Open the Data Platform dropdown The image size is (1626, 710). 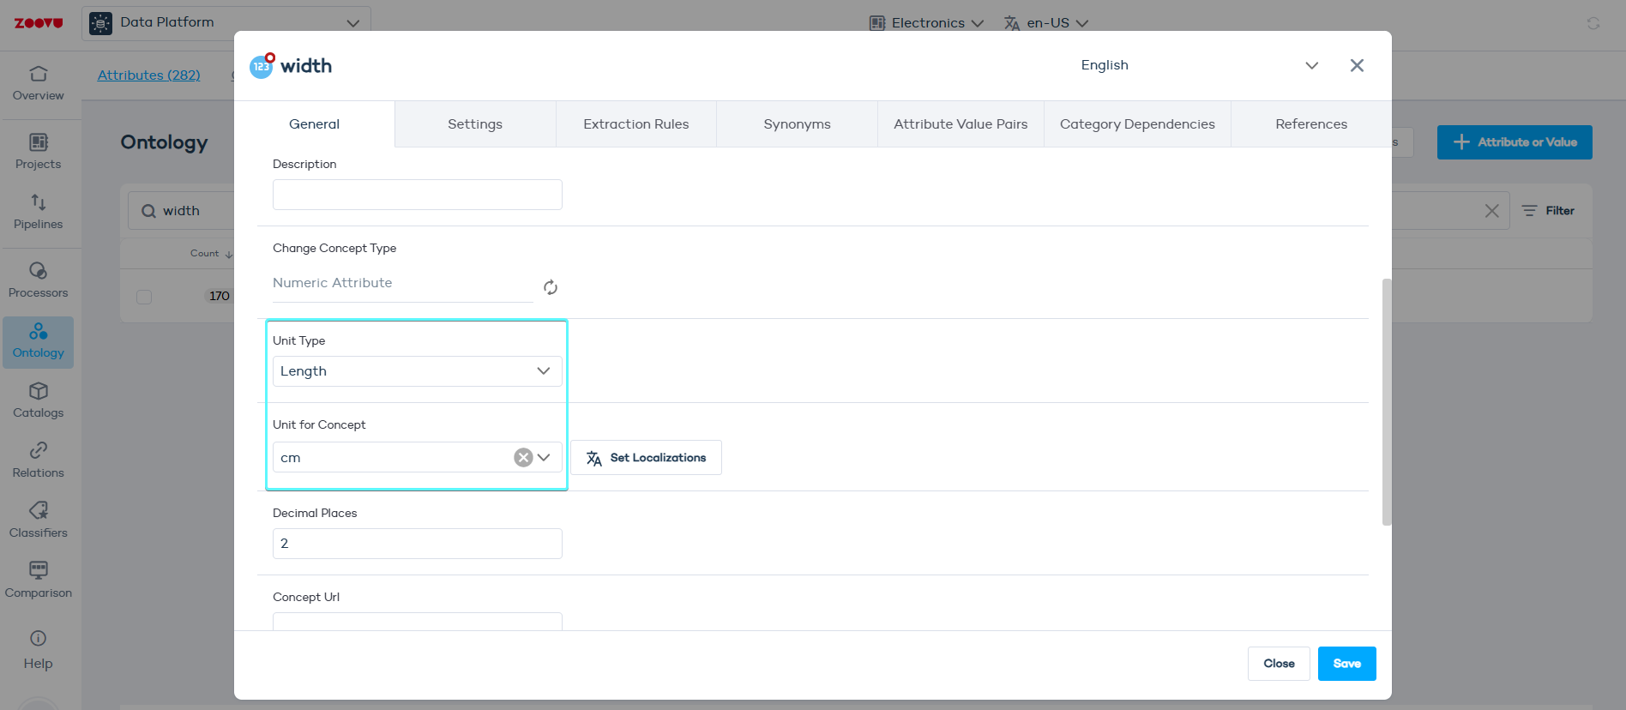(x=226, y=23)
